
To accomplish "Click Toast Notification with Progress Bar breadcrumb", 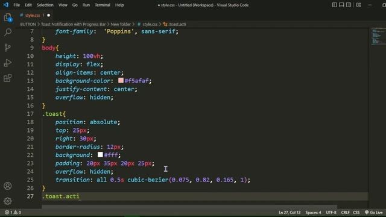I will pyautogui.click(x=73, y=24).
